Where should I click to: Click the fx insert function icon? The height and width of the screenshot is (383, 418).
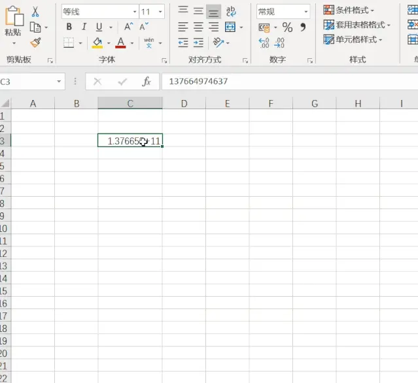(x=147, y=81)
